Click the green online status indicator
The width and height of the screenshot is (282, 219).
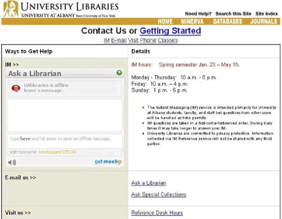pyautogui.click(x=119, y=73)
